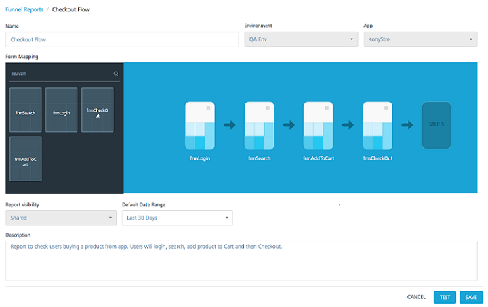This screenshot has height=307, width=488.
Task: Click the empty STEP 5 placeholder
Action: coord(436,125)
